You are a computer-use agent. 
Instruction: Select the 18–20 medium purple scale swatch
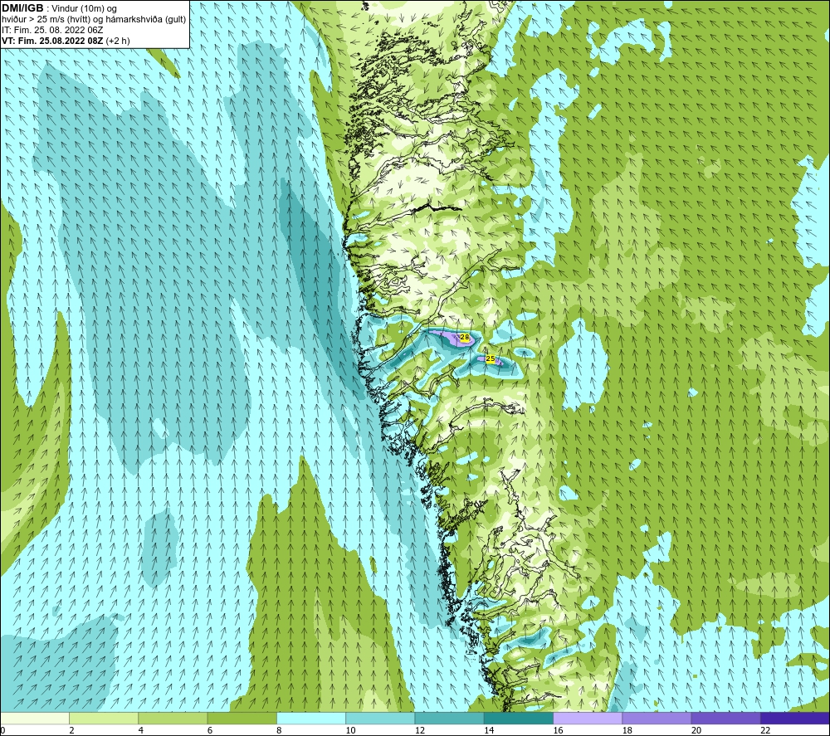click(657, 718)
